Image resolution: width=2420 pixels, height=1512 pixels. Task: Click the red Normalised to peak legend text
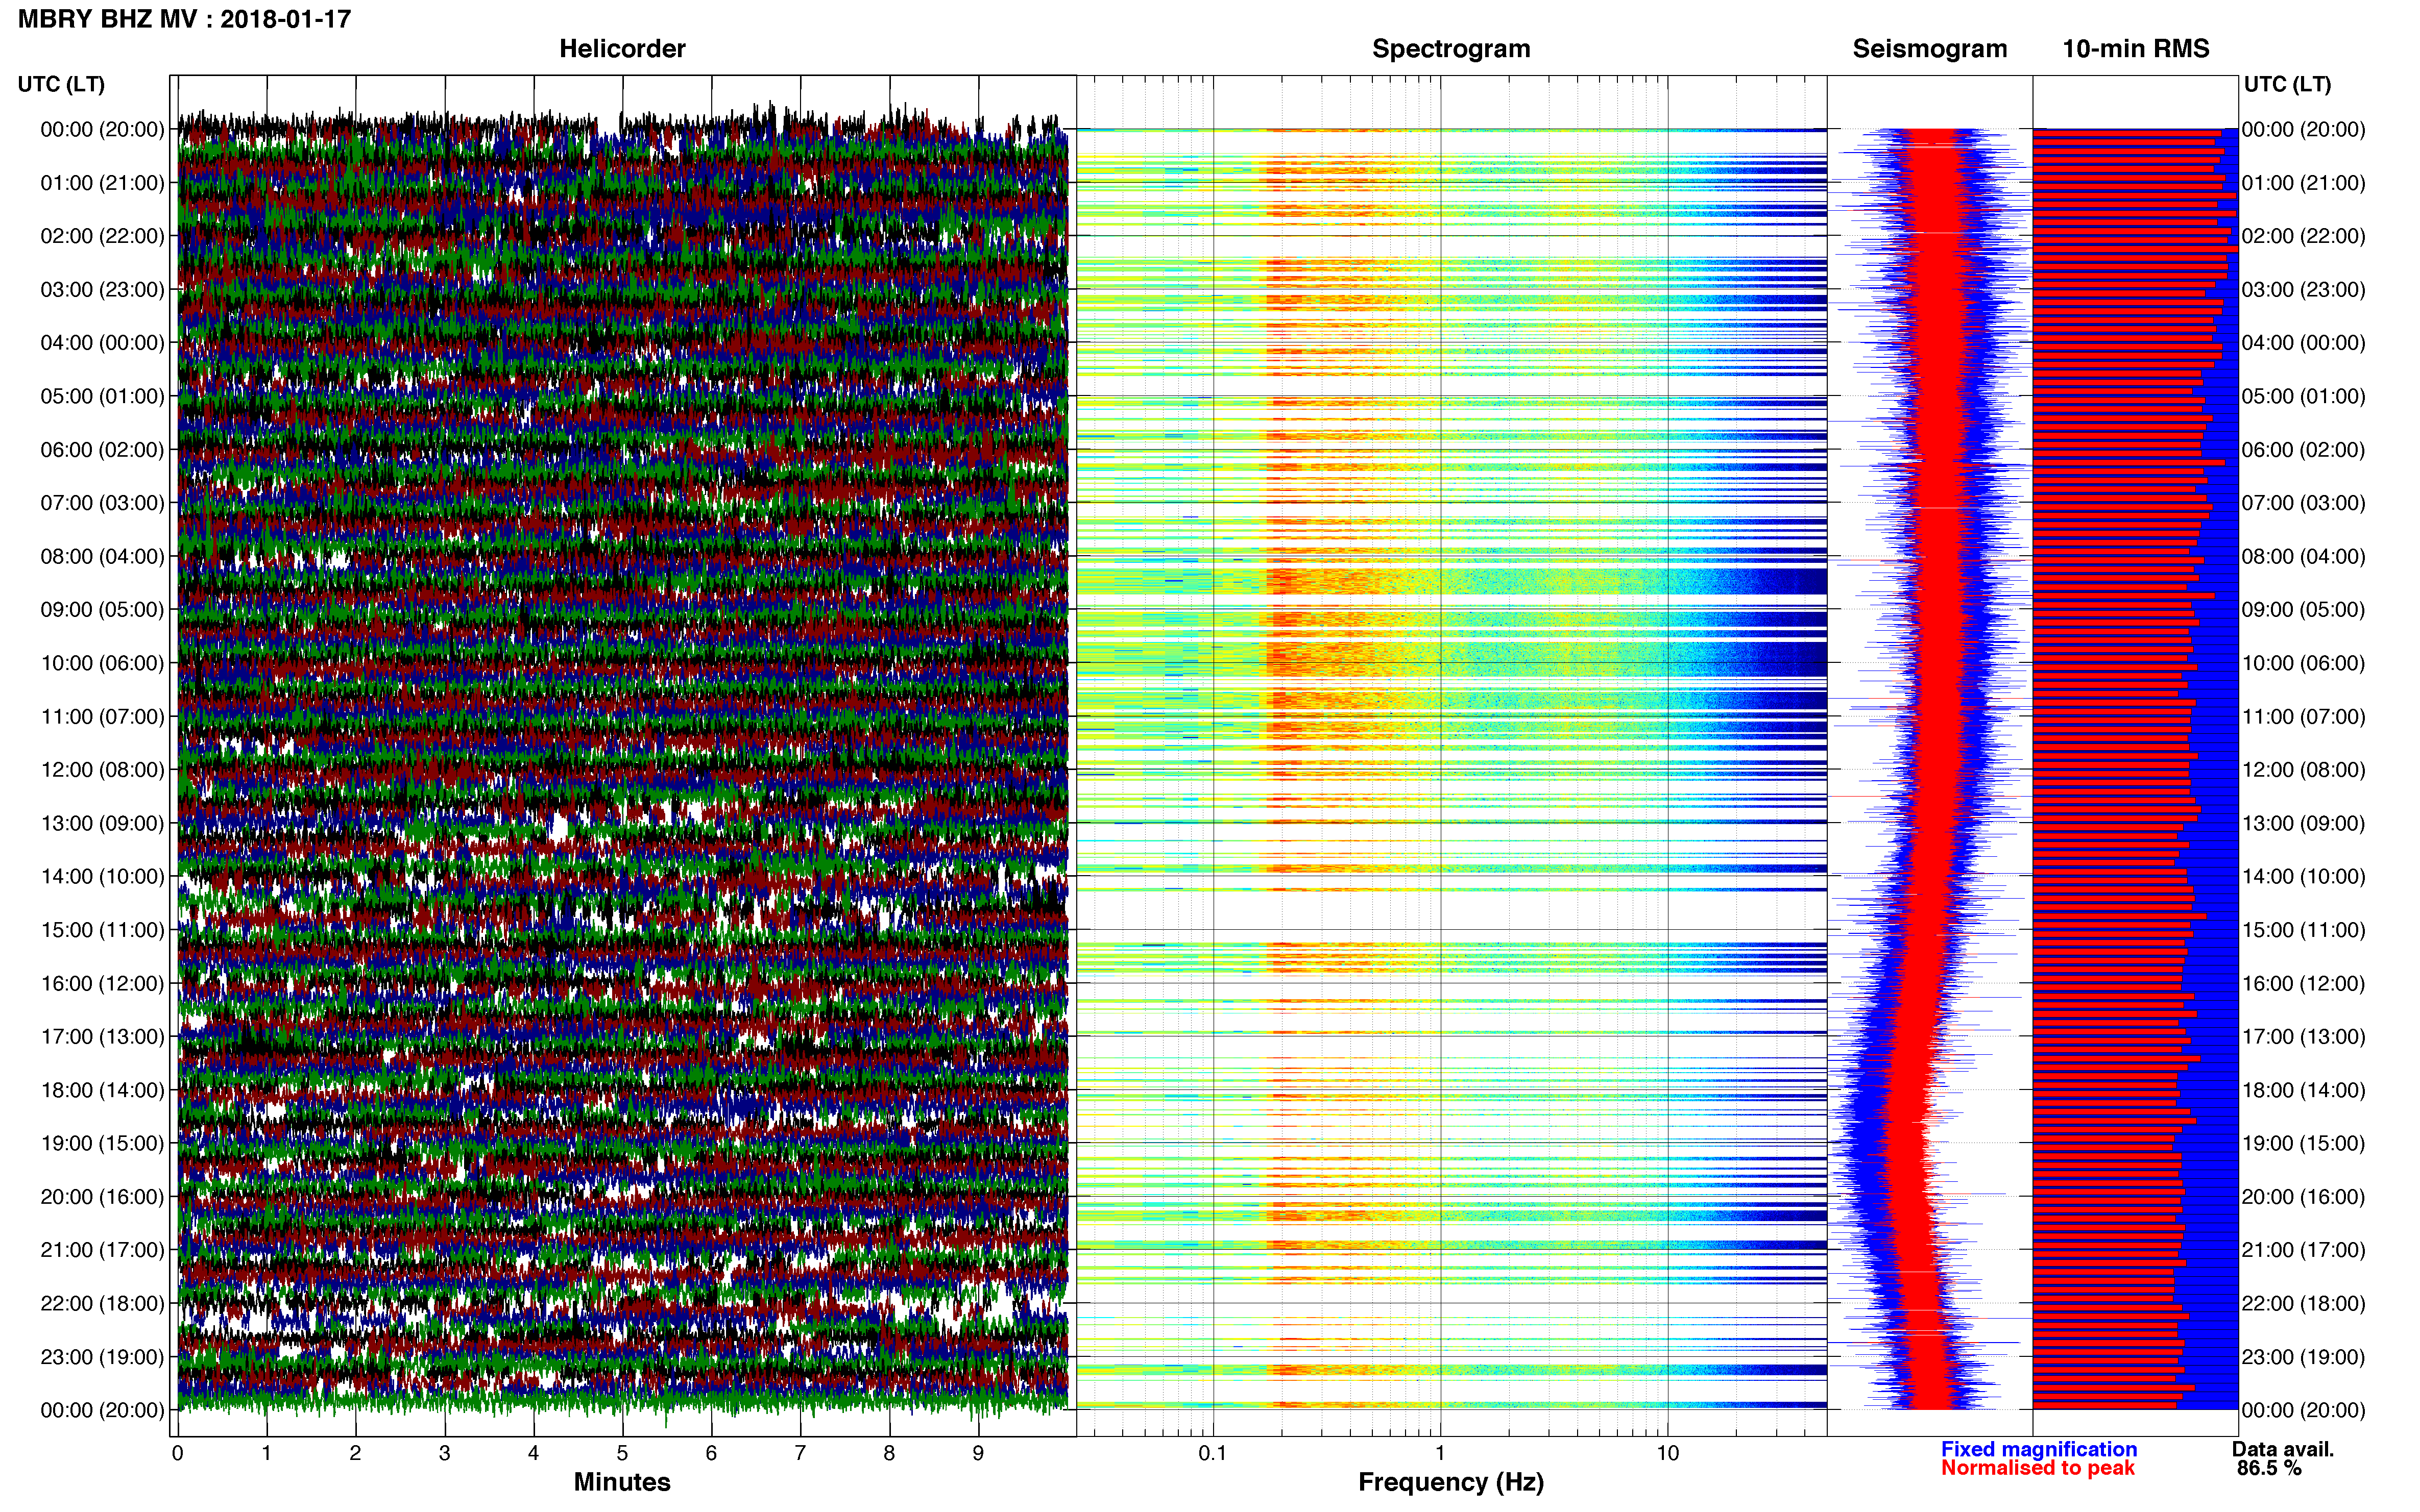[2038, 1468]
